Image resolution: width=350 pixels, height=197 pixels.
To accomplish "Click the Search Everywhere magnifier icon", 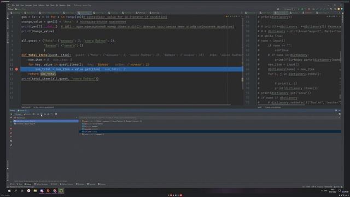I will point(335,9).
